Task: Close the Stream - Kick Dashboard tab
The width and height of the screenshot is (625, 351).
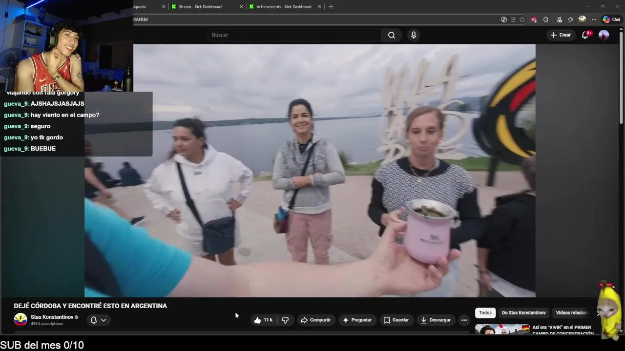Action: coord(241,7)
